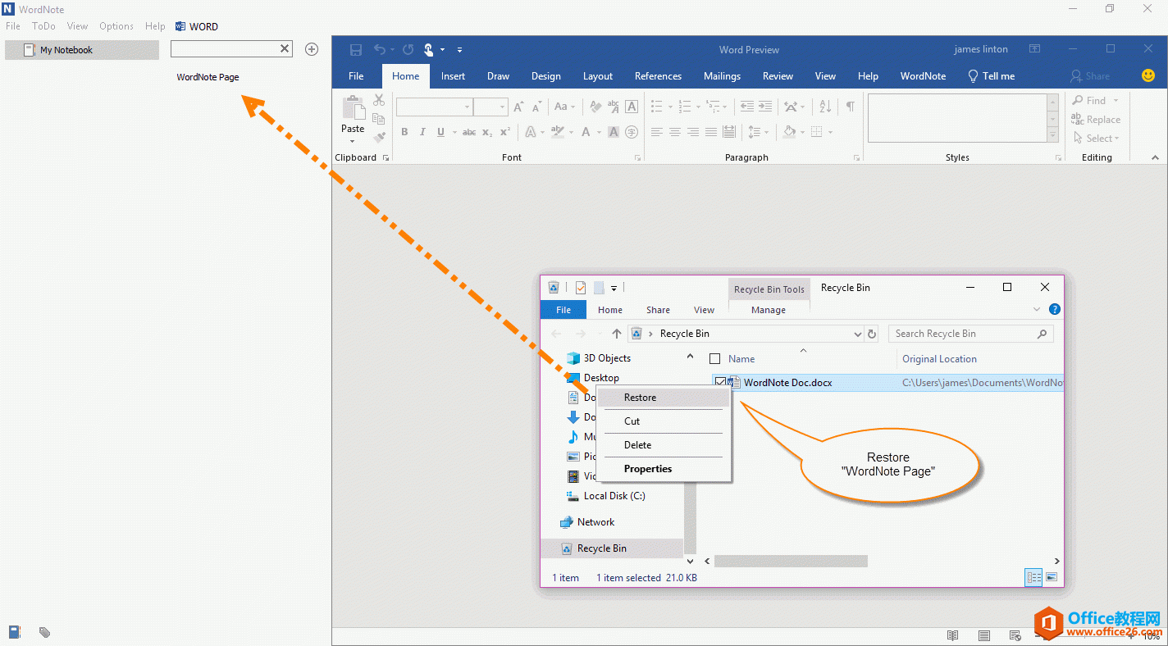Apply superscript formatting
The width and height of the screenshot is (1168, 646).
(x=505, y=132)
